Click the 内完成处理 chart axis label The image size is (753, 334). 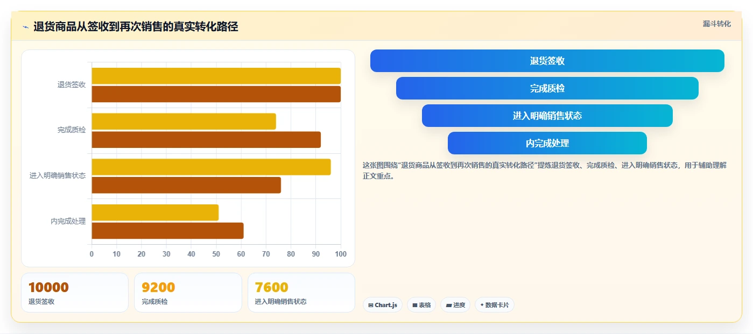[x=68, y=221]
